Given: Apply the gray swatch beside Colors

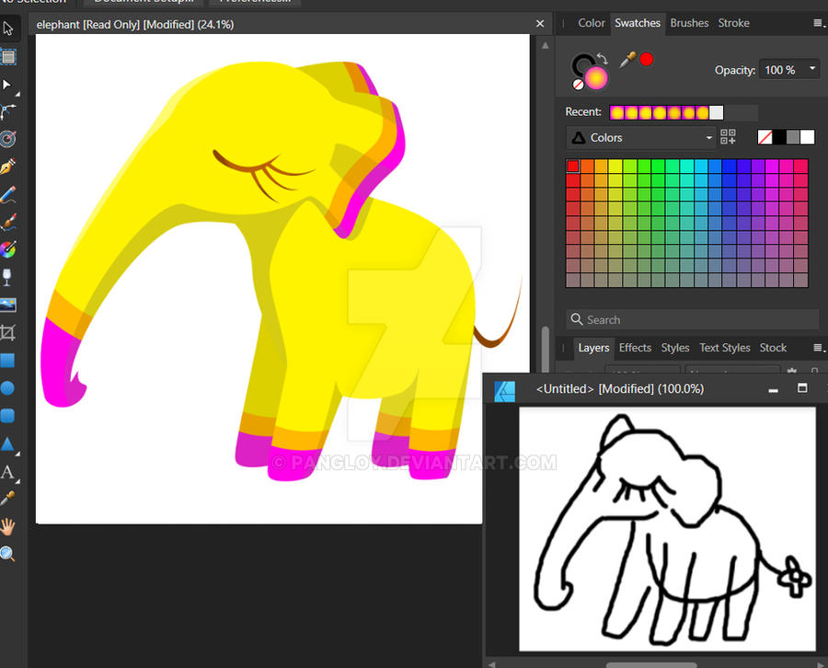Looking at the screenshot, I should click(793, 137).
